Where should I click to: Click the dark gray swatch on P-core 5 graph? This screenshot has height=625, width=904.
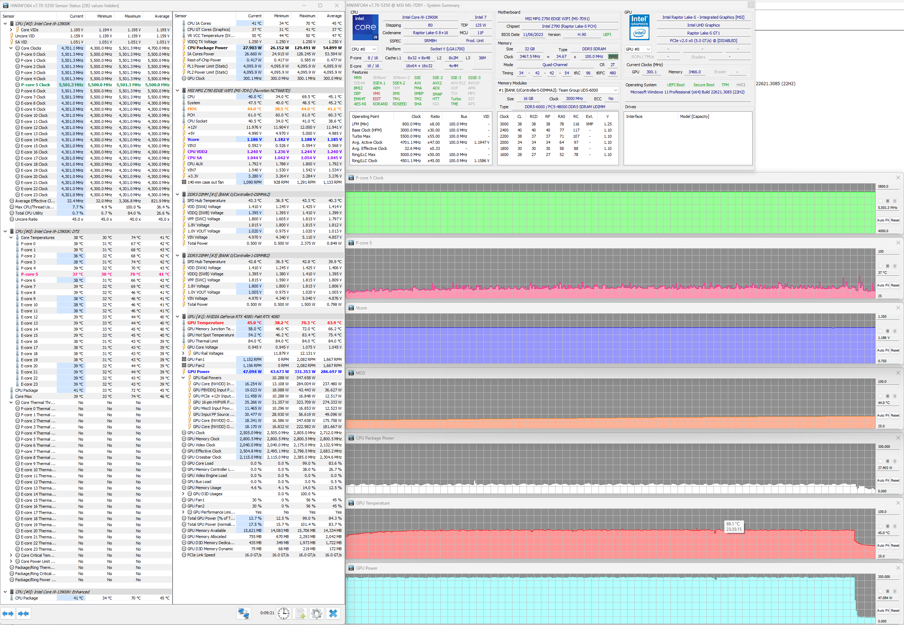click(887, 266)
